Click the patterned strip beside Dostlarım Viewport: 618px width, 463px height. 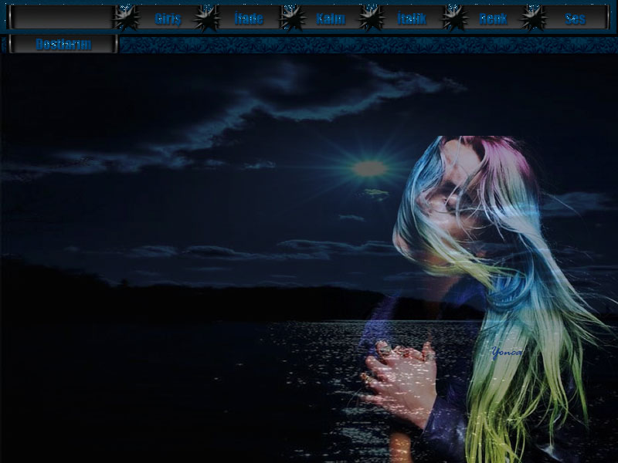363,45
